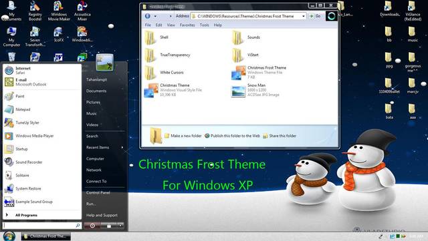
Task: Open Pictures in Start menu right pane
Action: click(x=93, y=102)
